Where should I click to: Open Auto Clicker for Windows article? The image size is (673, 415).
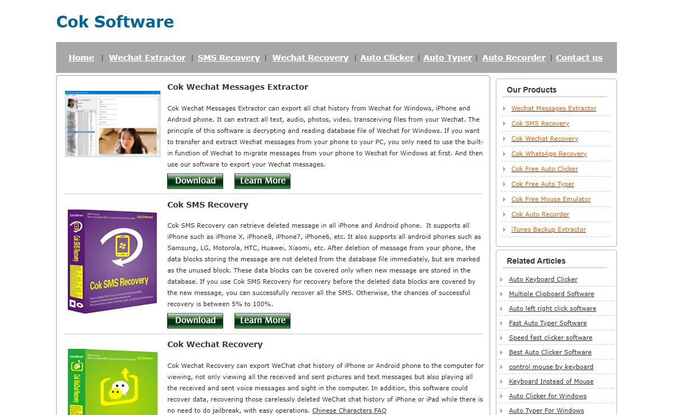[547, 396]
